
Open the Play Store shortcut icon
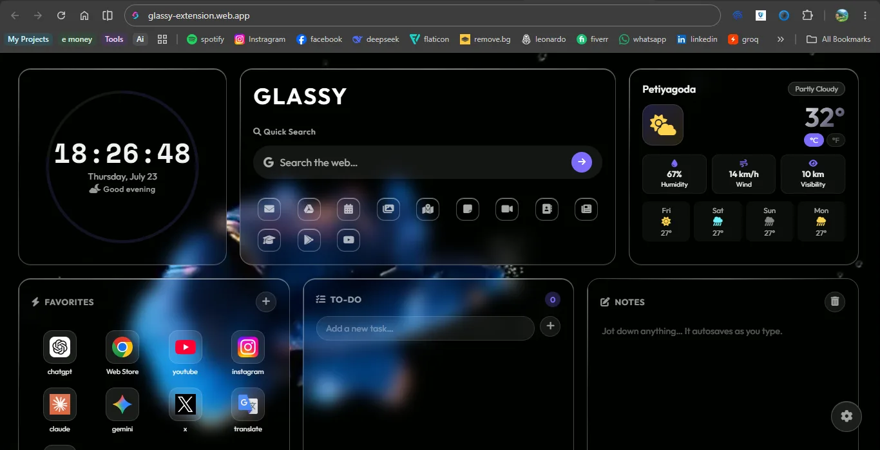[309, 239]
